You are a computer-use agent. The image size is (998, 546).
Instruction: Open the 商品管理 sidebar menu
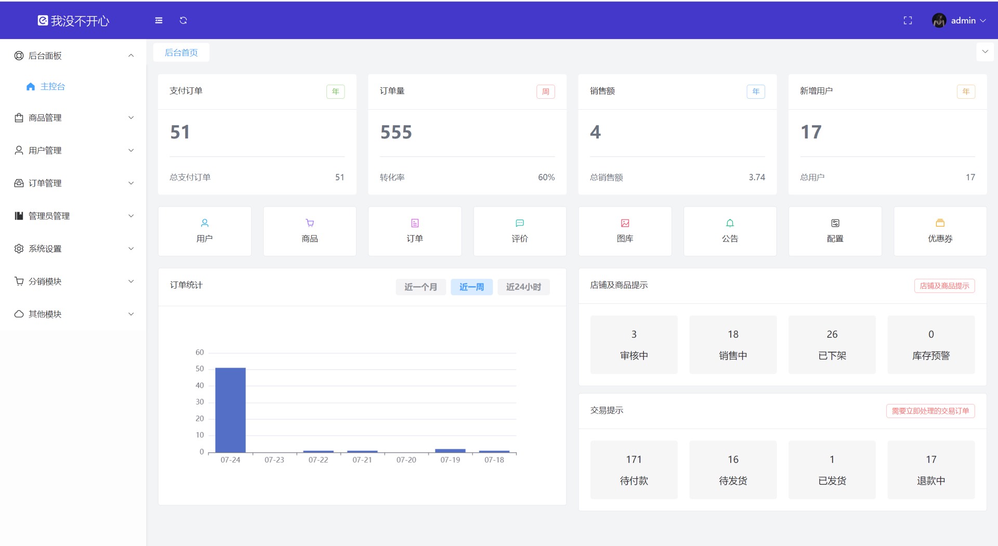[x=73, y=118]
